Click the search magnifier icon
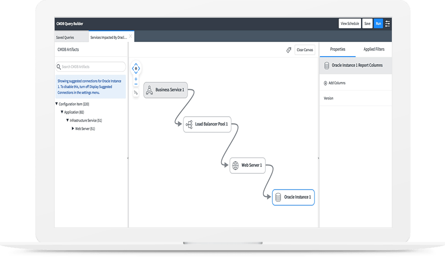The height and width of the screenshot is (258, 445). [59, 66]
